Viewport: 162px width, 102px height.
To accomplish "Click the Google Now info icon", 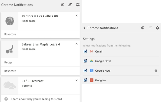I will coord(156,71).
